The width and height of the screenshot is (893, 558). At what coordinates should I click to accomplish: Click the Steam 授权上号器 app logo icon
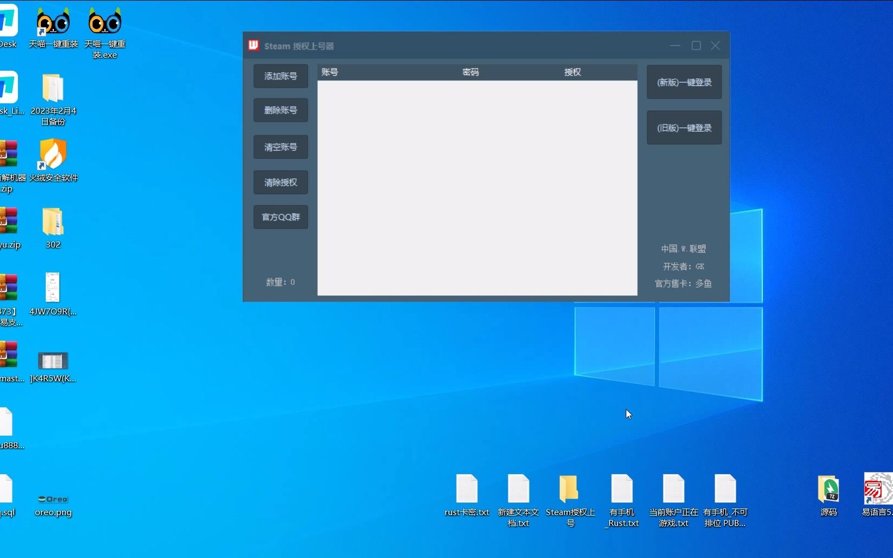[x=254, y=46]
